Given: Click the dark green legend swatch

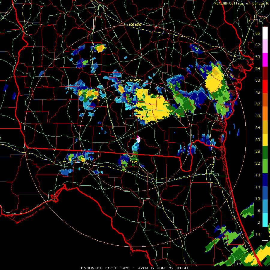Looking at the screenshot, I should [265, 153].
